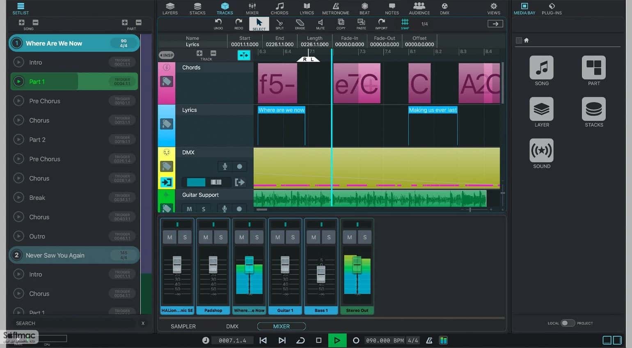Click the right-arrow panel expander in toolbar
632x348 pixels.
click(495, 24)
